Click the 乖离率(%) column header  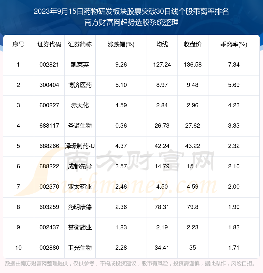tap(234, 45)
